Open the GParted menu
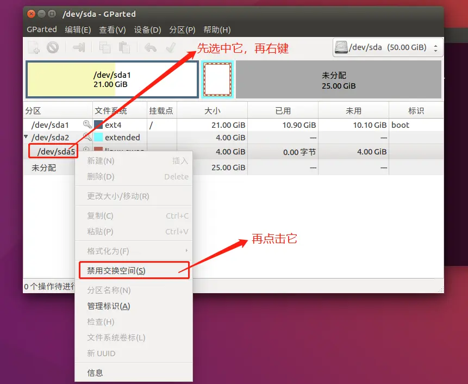This screenshot has height=384, width=468. (42, 29)
